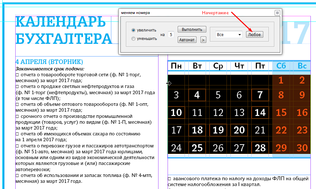Click the 'Автомат' button

tap(187, 40)
